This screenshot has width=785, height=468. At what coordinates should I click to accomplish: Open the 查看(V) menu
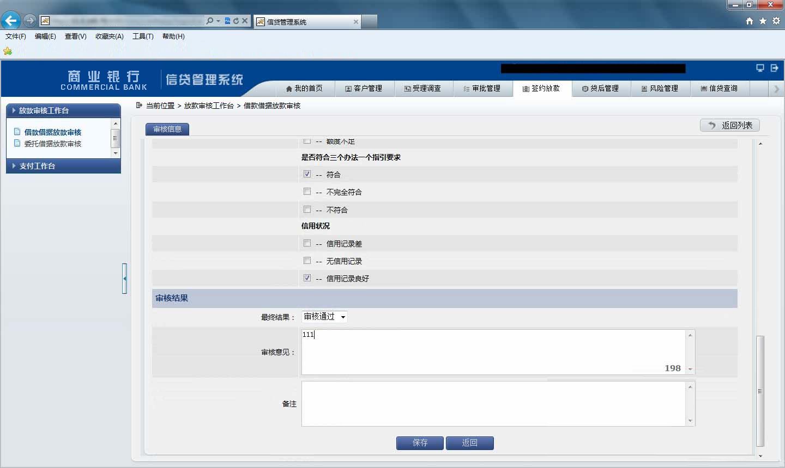click(x=75, y=36)
